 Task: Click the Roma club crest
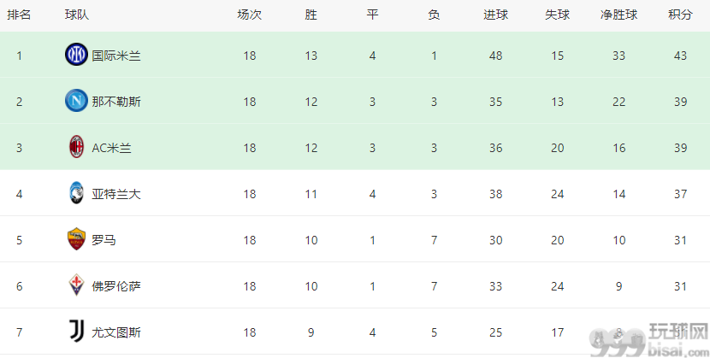76,239
